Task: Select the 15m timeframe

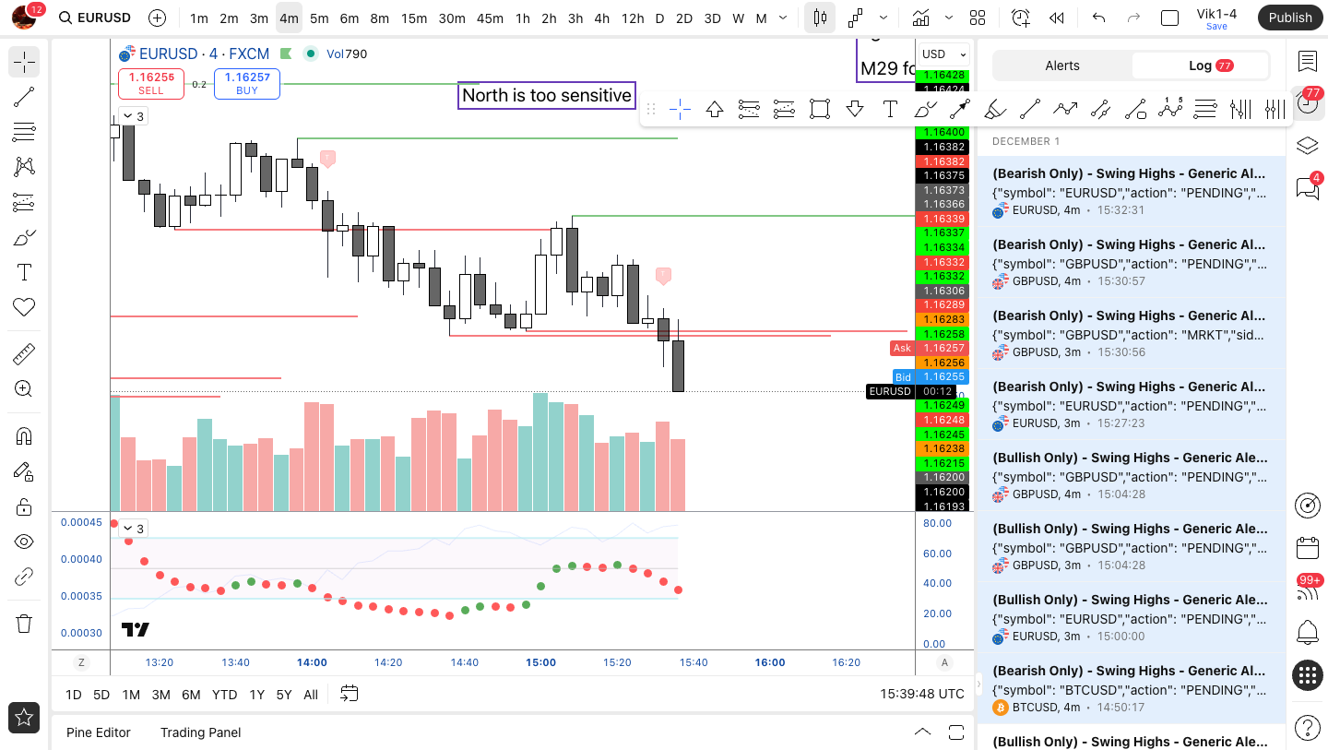Action: pyautogui.click(x=414, y=18)
